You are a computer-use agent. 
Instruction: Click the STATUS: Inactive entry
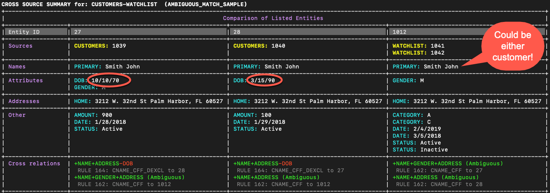click(x=420, y=150)
